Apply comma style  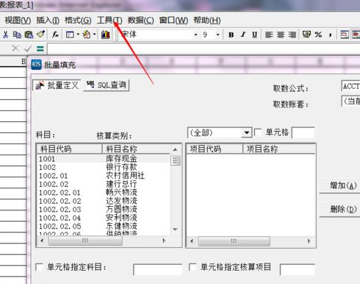point(330,35)
